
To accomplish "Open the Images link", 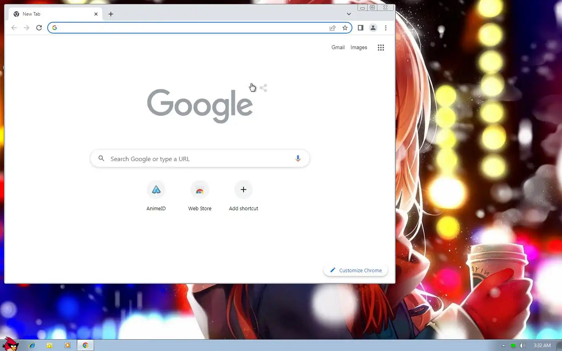I will tap(359, 48).
